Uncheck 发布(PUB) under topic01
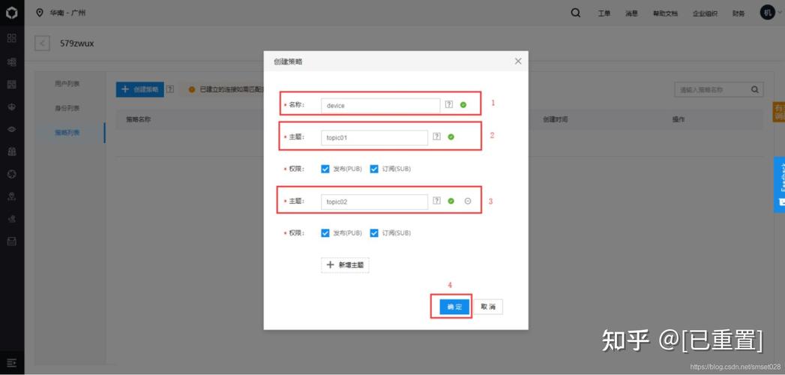785x375 pixels. point(325,169)
